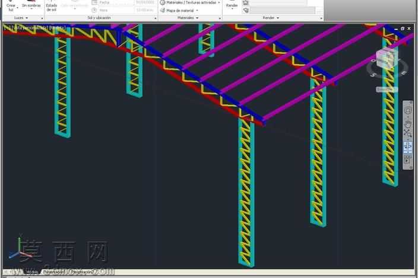
Task: Expand the Materiales / Texturas activadas arrow
Action: tap(219, 2)
